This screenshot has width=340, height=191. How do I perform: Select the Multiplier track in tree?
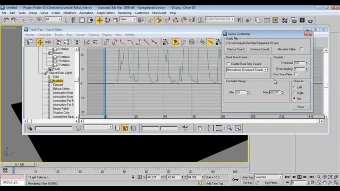point(58,81)
